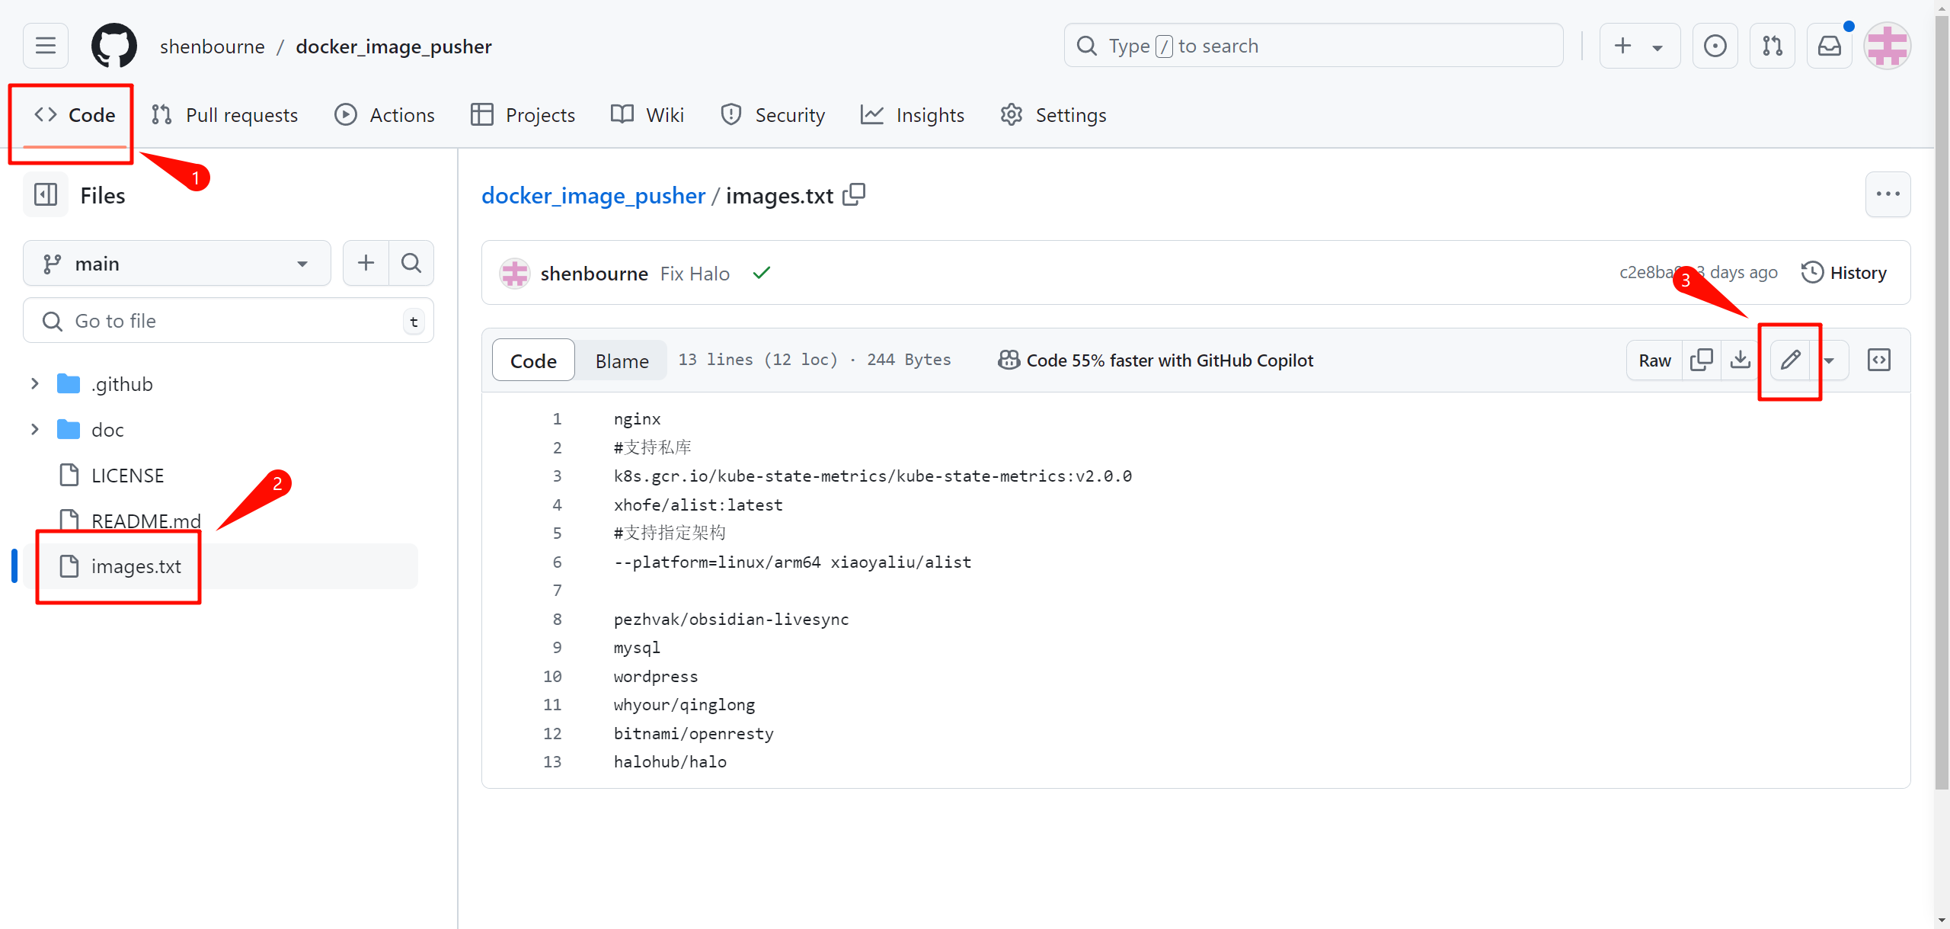
Task: Click the .github folder name
Action: (122, 384)
